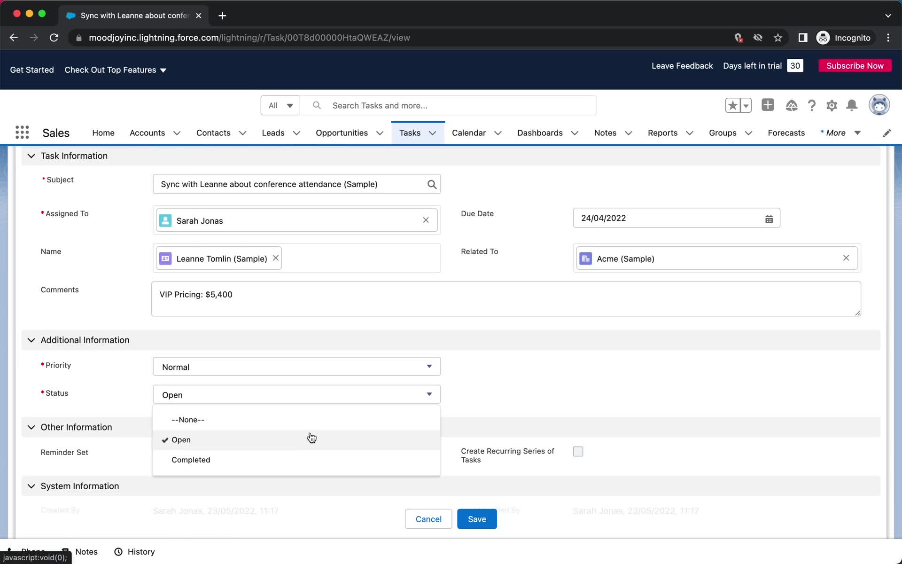
Task: Select the Completed status option
Action: (296, 460)
